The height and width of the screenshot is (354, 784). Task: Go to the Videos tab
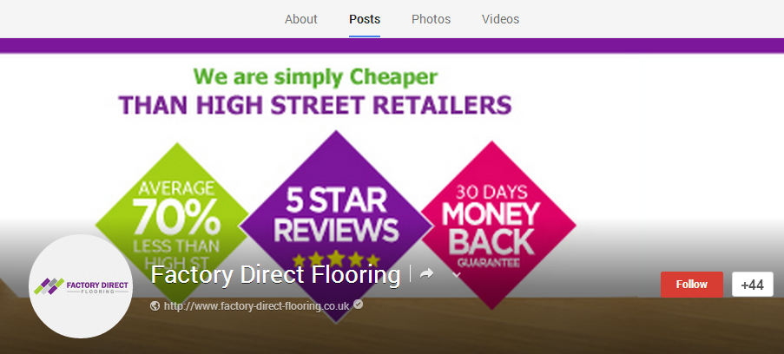[500, 19]
